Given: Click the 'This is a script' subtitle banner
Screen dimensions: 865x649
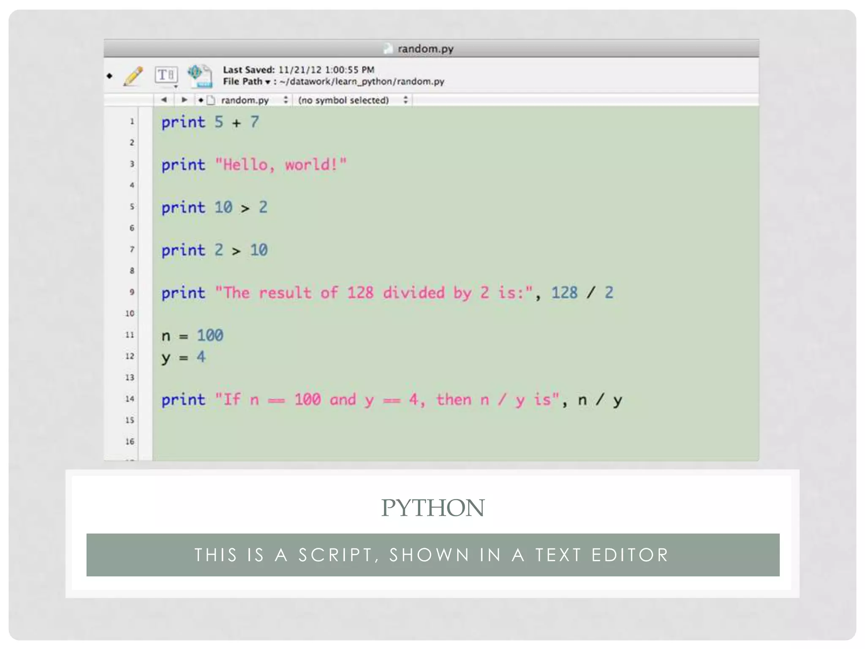Looking at the screenshot, I should (432, 555).
